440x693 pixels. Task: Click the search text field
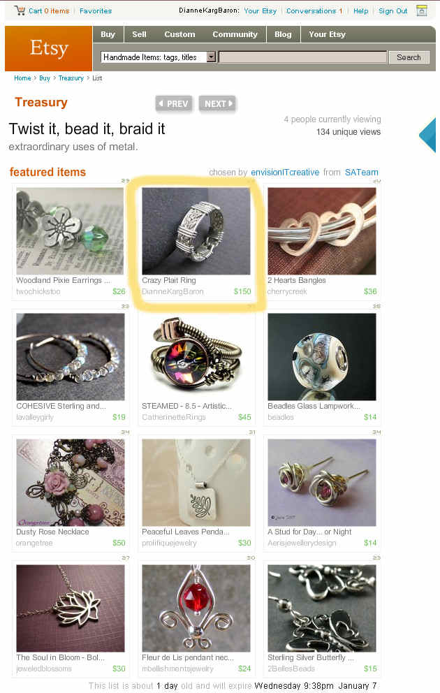pyautogui.click(x=302, y=57)
